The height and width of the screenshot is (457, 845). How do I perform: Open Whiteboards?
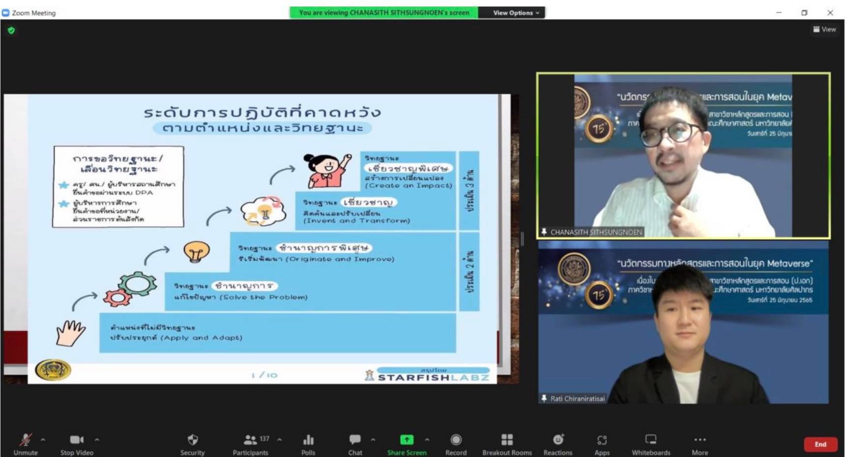tap(651, 443)
